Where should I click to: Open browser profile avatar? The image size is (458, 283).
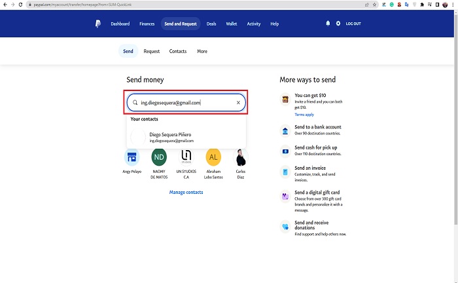coord(445,5)
